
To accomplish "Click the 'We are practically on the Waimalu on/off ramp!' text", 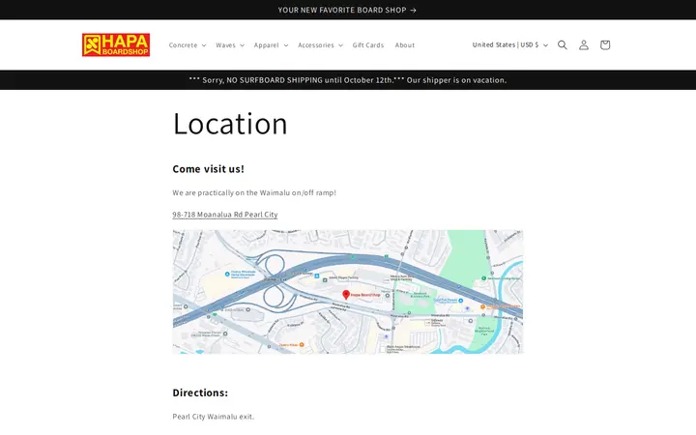I will pos(254,192).
